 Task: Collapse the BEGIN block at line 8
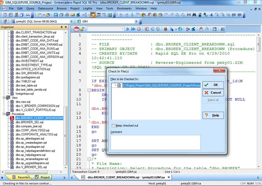pos(89,90)
